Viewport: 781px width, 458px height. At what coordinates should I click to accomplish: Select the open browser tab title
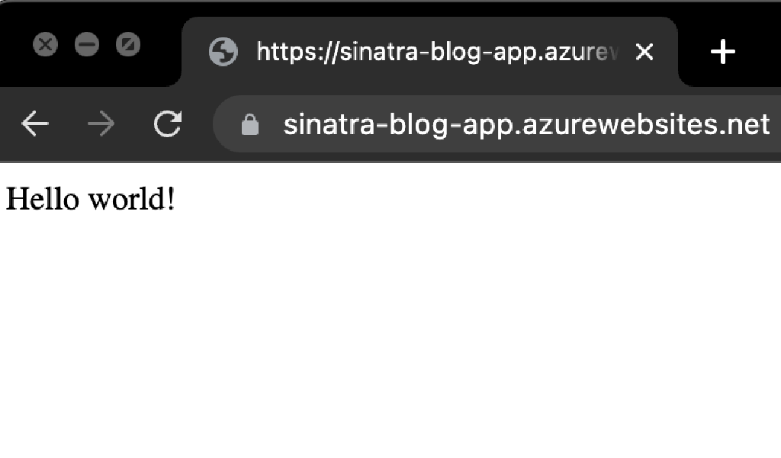tap(435, 52)
